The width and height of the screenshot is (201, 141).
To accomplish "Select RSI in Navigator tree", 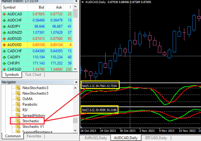I will point(25,110).
